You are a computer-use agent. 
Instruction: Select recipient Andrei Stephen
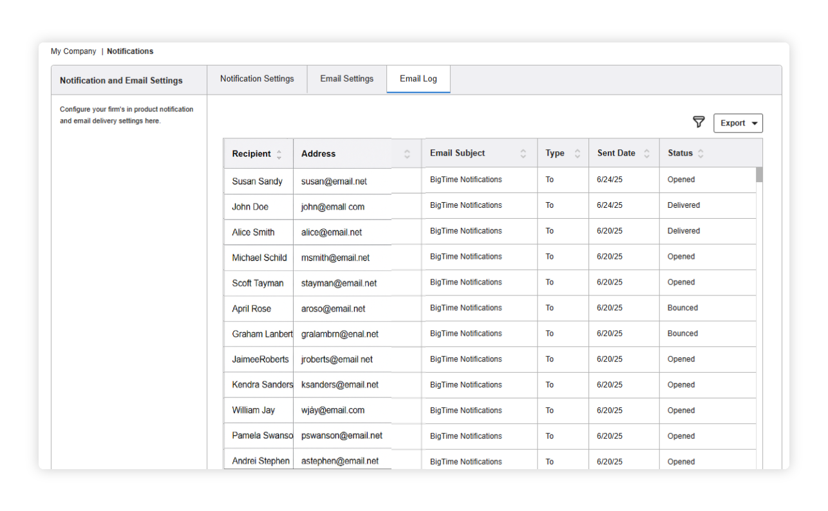[x=261, y=461]
